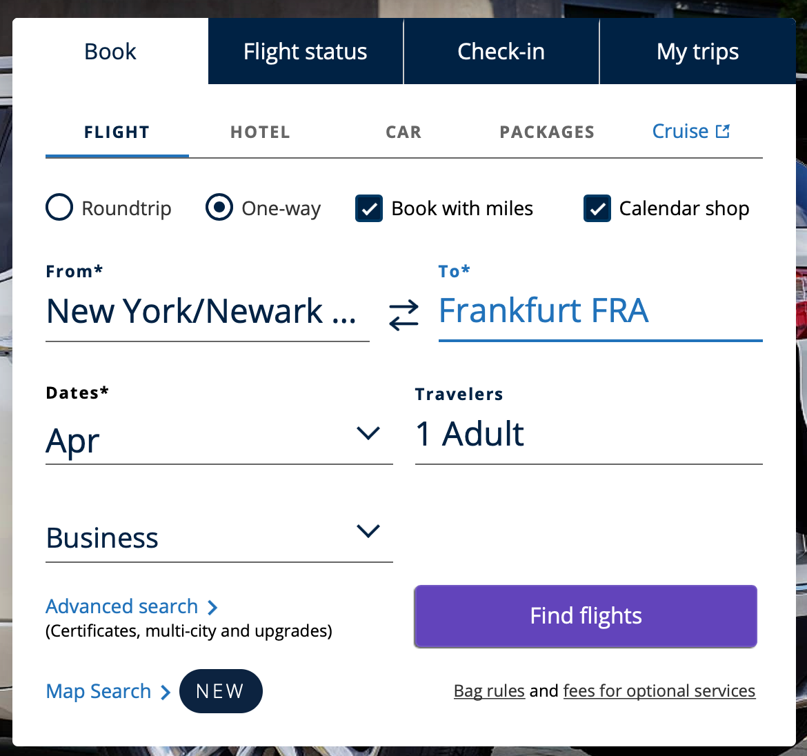Viewport: 807px width, 756px height.
Task: Select the PACKAGES tab
Action: tap(547, 132)
